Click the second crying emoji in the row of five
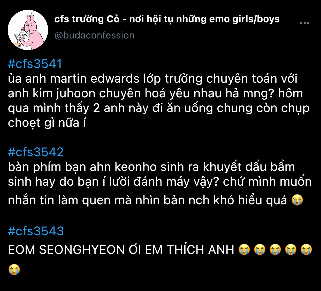This screenshot has width=321, height=291. (260, 250)
